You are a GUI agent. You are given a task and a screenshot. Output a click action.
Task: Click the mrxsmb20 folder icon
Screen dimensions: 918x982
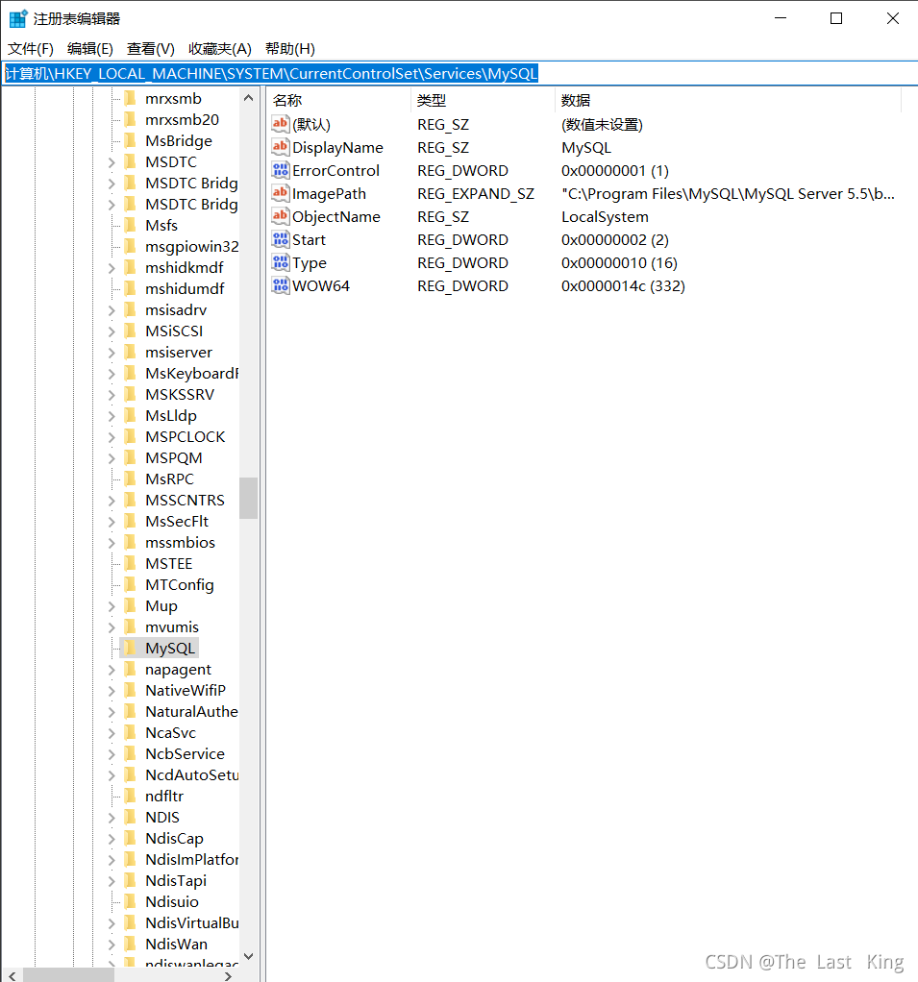tap(131, 119)
